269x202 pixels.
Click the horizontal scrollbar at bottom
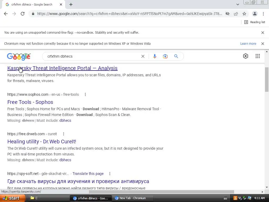(x=162, y=192)
